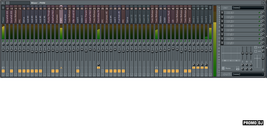Toggle the FX button on the Master track
Viewport: 267px width, 130px height.
click(x=3, y=71)
